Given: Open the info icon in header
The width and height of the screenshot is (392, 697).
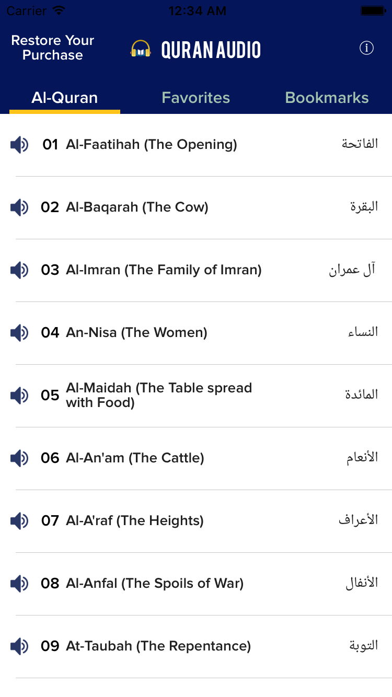Looking at the screenshot, I should [367, 48].
